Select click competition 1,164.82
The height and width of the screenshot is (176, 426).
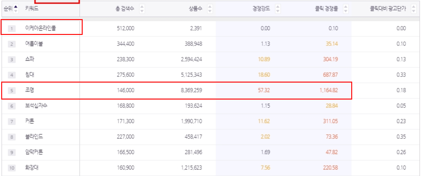point(329,90)
